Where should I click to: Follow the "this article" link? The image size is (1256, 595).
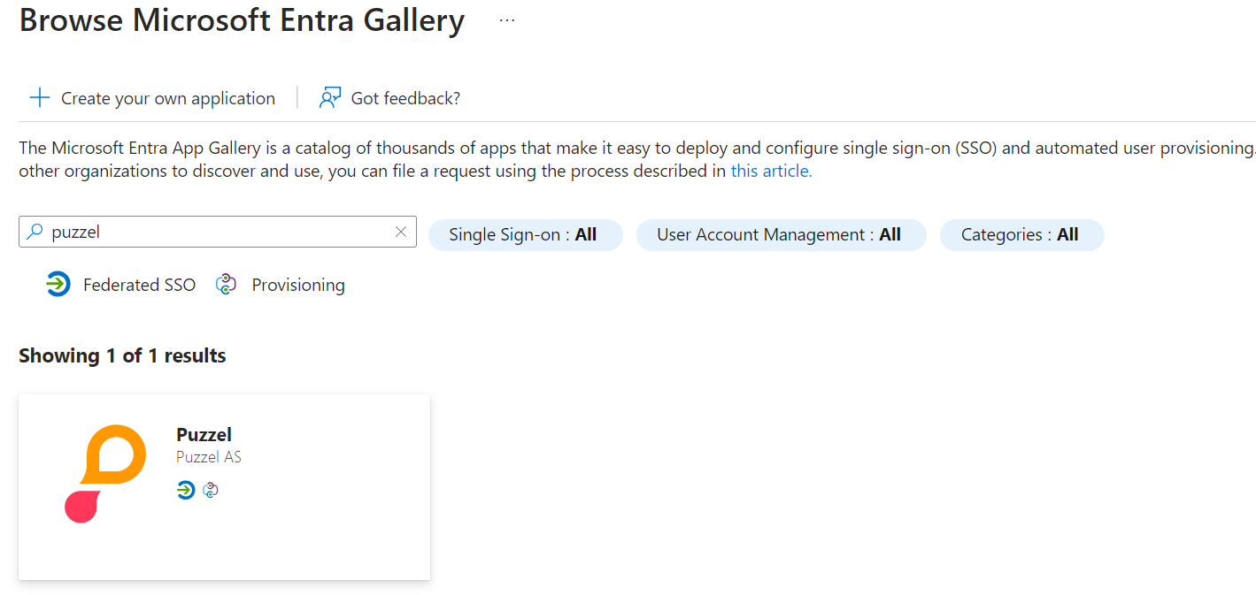770,172
